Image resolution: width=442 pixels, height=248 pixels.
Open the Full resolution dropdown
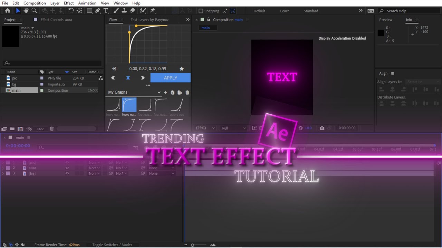(x=234, y=128)
